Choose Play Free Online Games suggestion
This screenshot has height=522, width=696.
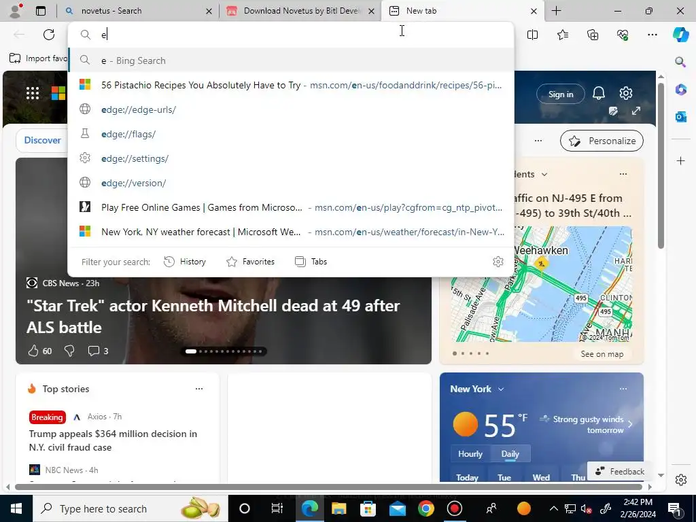pos(291,207)
